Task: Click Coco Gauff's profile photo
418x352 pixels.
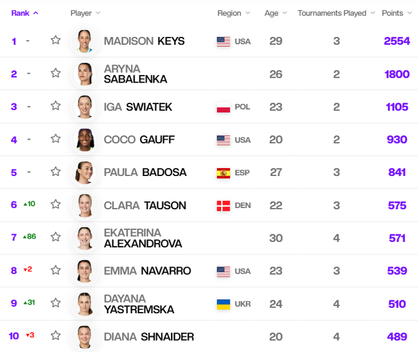Action: click(84, 140)
